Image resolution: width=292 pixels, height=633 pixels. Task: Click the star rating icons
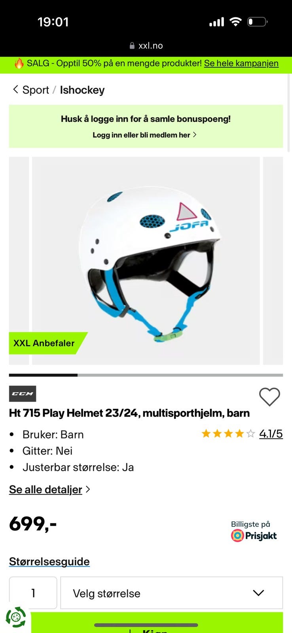(228, 434)
